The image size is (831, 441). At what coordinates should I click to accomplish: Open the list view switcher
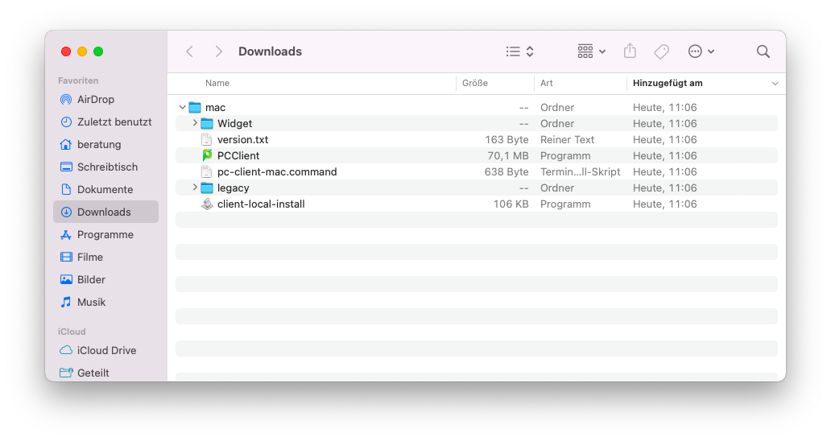point(519,52)
